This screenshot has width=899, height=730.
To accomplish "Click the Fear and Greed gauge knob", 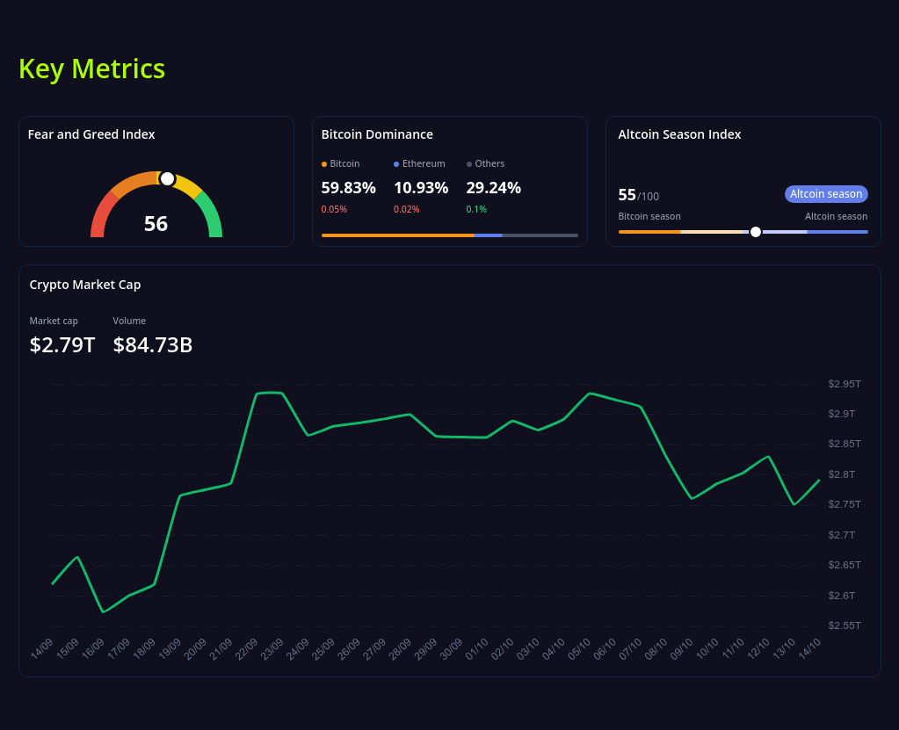I will 167,179.
